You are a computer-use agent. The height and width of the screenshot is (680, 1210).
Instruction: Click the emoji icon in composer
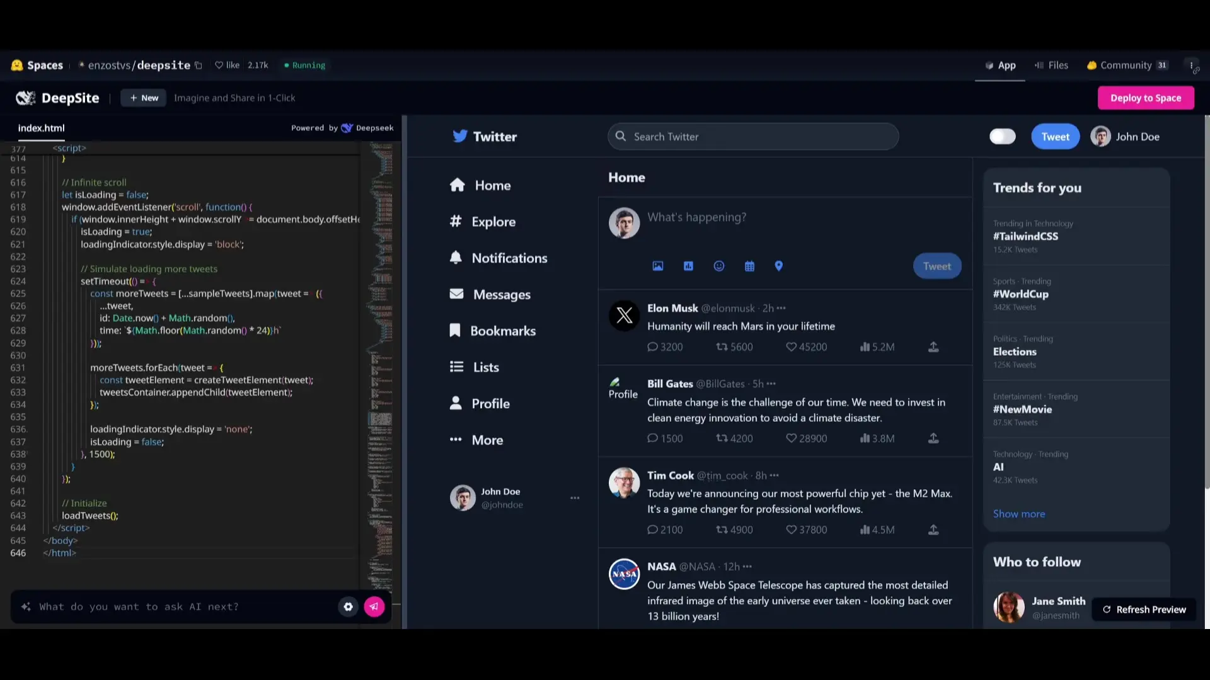tap(718, 266)
